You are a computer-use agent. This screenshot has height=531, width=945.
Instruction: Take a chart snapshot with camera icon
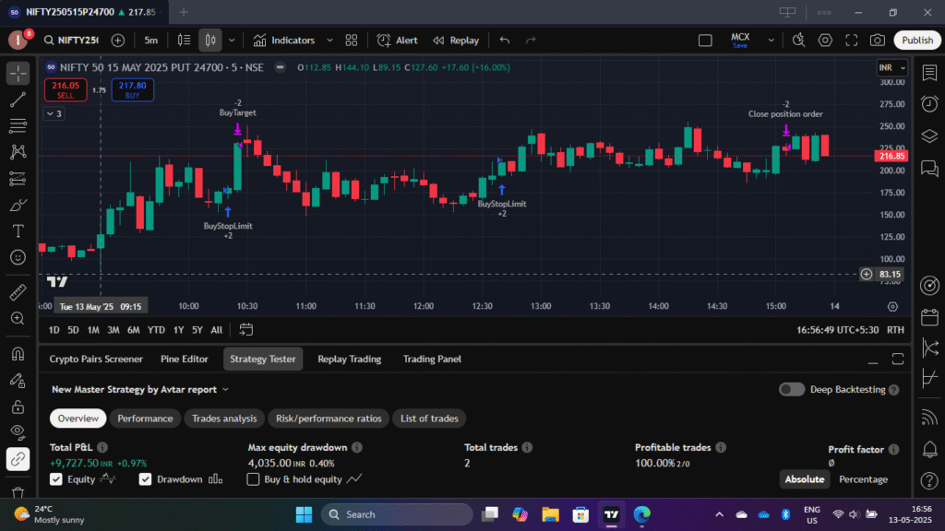coord(878,41)
